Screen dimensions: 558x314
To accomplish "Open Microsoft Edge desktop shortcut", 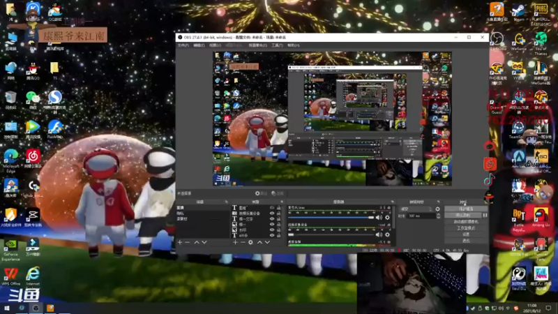I will [11, 161].
